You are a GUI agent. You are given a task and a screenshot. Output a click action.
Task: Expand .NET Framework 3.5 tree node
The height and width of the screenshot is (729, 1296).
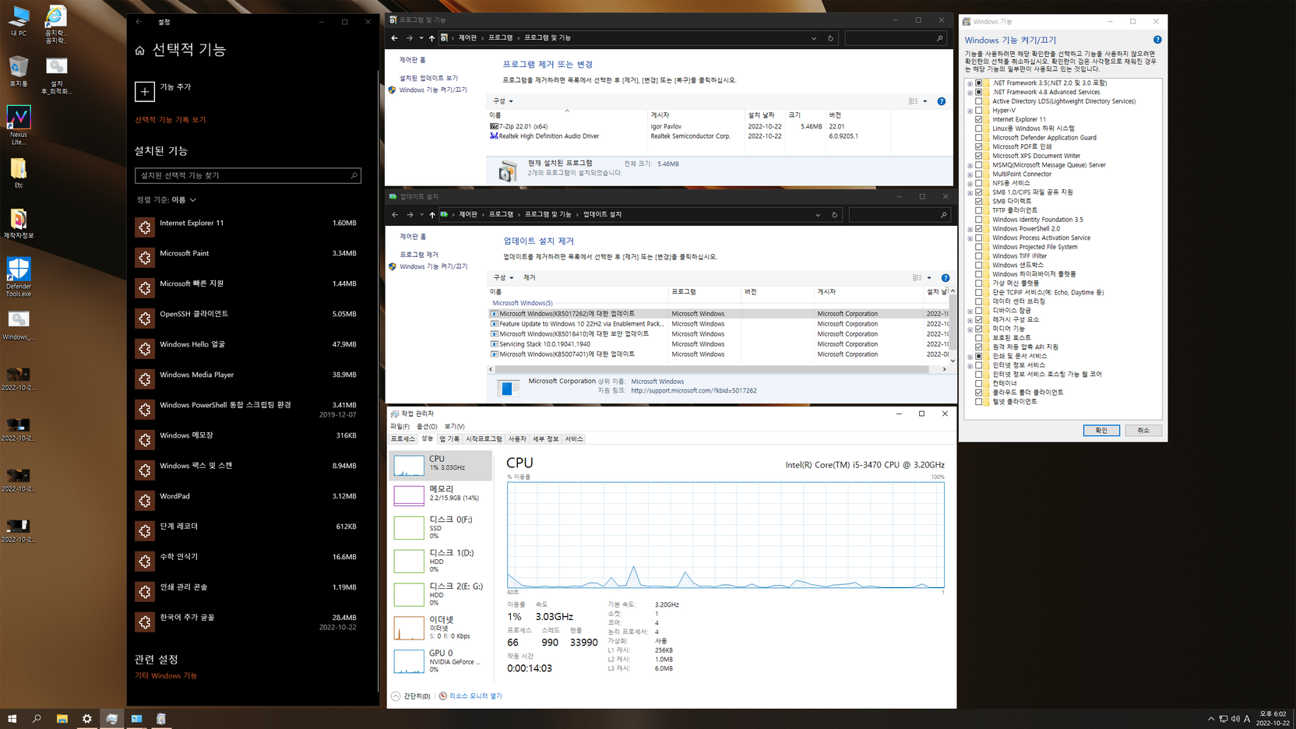pyautogui.click(x=970, y=83)
